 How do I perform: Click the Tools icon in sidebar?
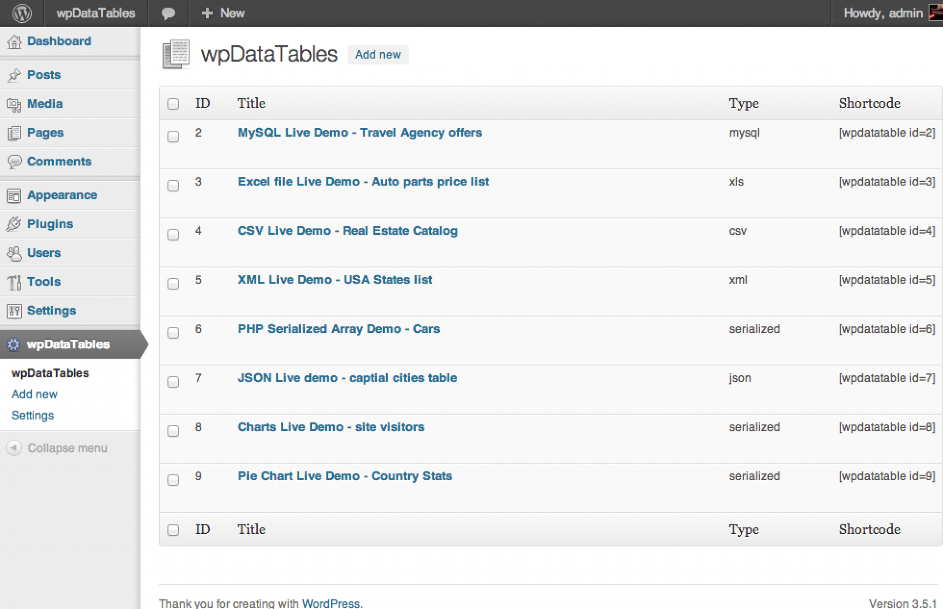pos(14,282)
